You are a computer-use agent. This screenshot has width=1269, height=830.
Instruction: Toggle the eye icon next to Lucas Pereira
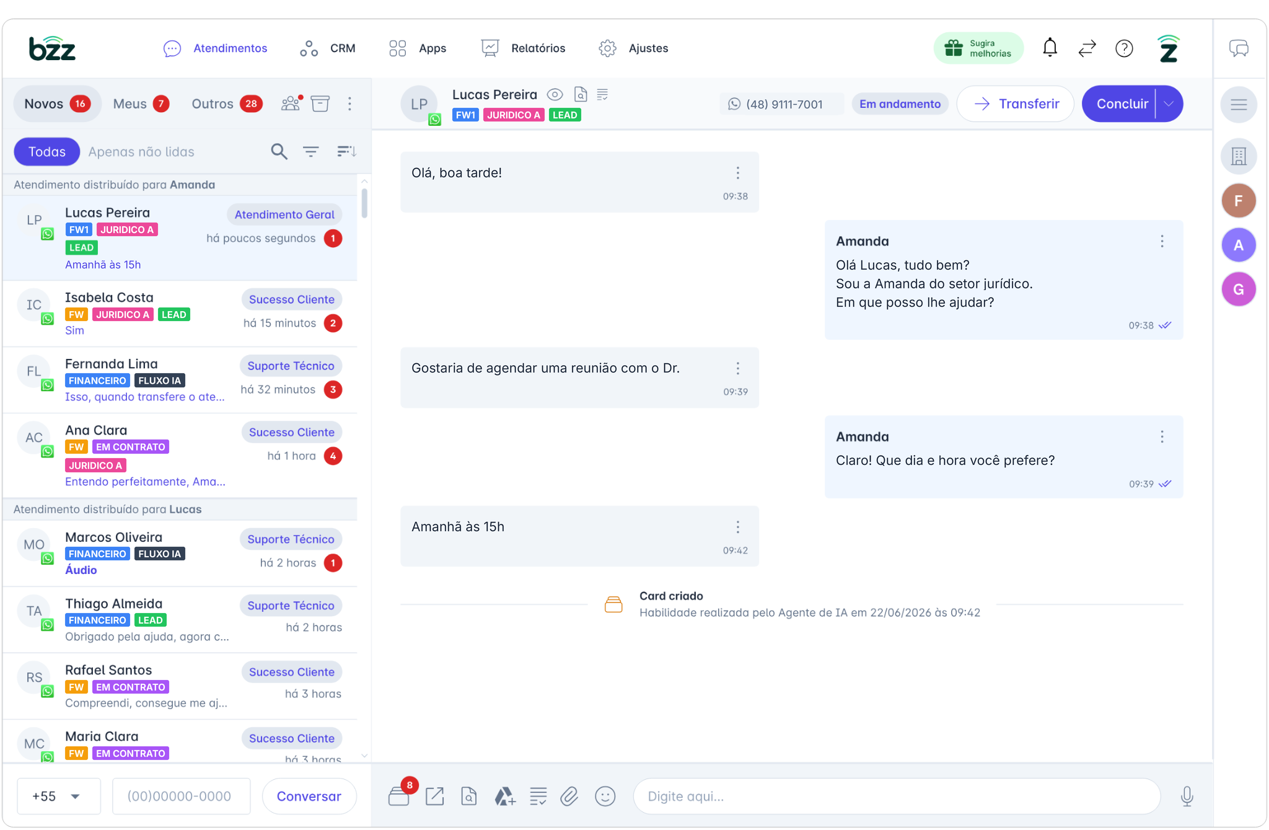[x=555, y=95]
